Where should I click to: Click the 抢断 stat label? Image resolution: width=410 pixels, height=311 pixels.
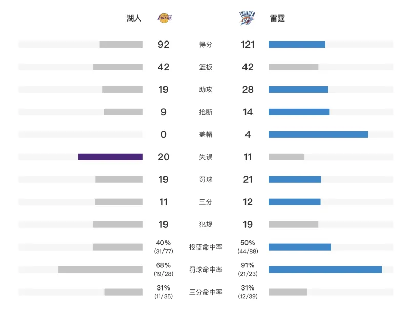point(206,112)
